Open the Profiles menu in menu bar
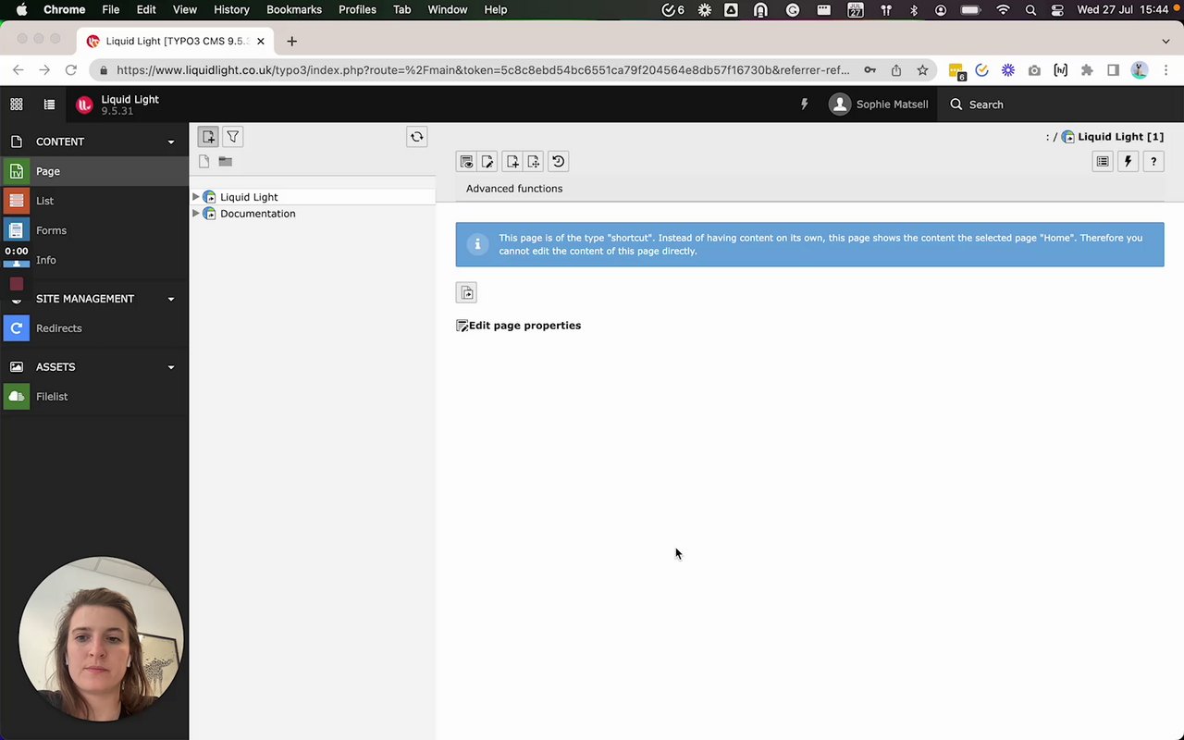 [x=357, y=9]
